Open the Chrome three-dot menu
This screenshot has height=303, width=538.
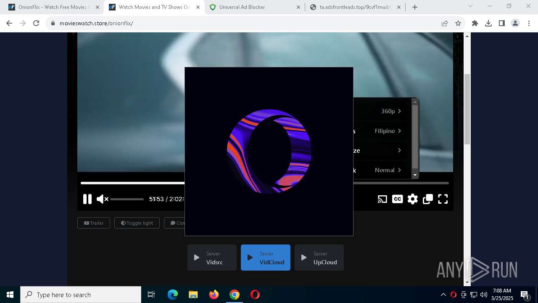529,23
